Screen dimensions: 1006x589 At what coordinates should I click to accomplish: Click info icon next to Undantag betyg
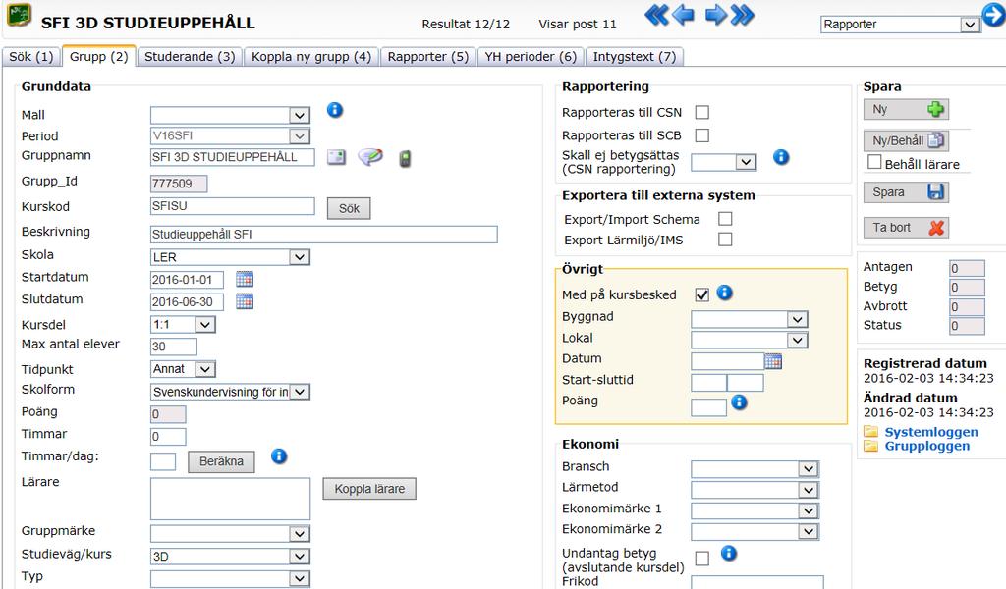pyautogui.click(x=729, y=553)
